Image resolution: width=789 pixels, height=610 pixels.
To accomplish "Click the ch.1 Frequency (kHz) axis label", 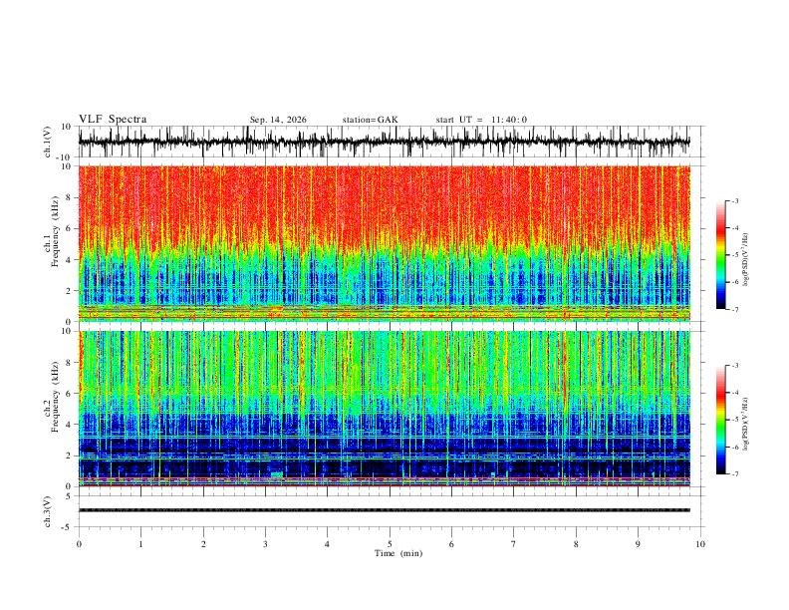I will tap(51, 243).
